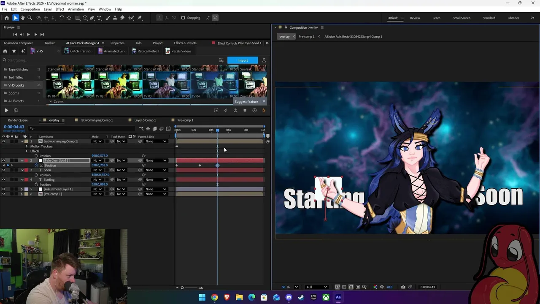This screenshot has height=304, width=540.
Task: Expand the Effects group of layer 1
Action: (x=27, y=151)
